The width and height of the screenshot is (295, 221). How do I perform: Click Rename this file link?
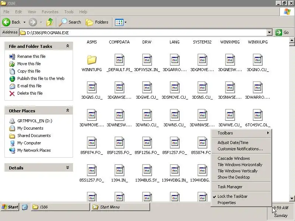pos(31,56)
